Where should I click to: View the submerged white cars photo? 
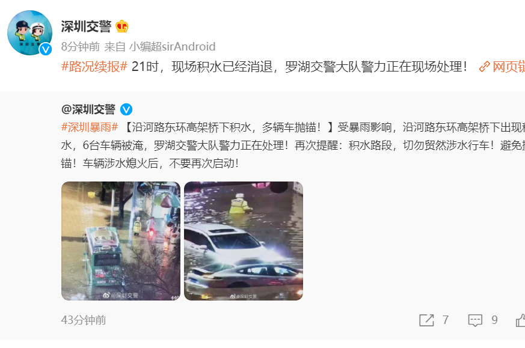[x=244, y=241]
